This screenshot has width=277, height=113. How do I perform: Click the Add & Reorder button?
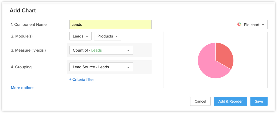point(230,101)
